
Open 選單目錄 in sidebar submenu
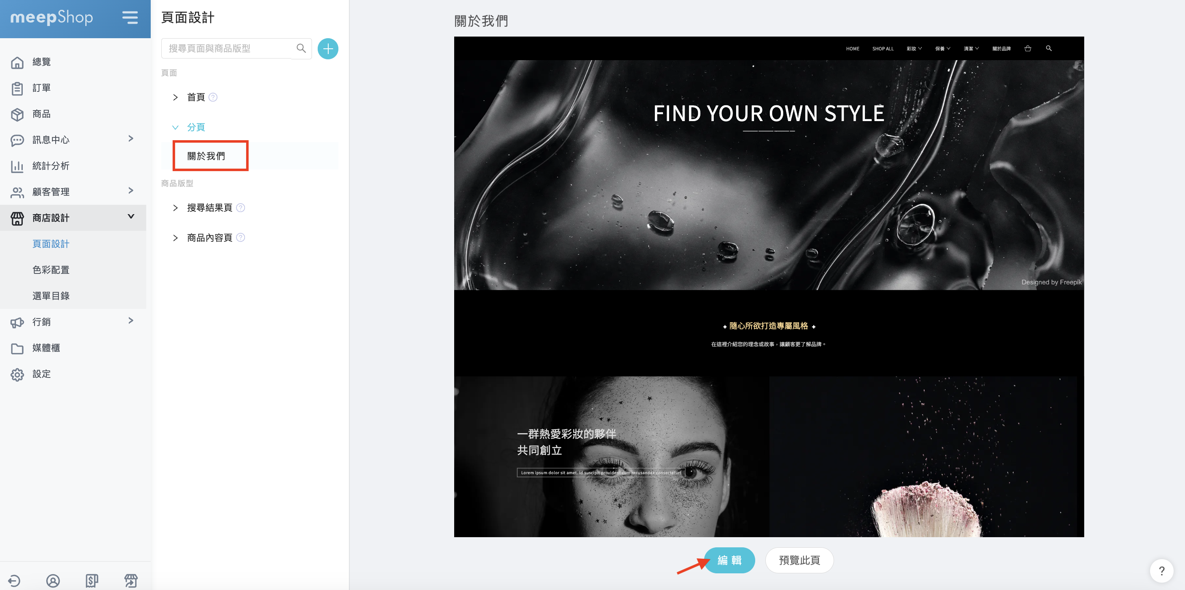[51, 296]
